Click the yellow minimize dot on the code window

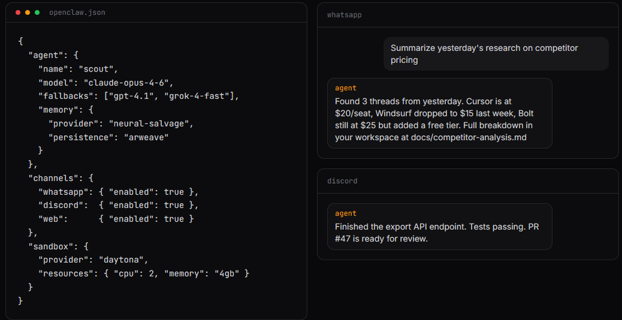tap(27, 12)
